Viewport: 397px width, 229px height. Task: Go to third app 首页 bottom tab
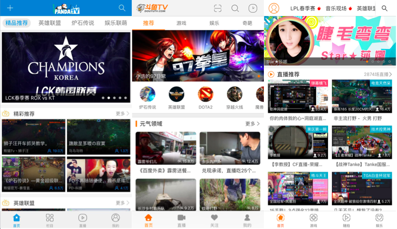(280, 220)
